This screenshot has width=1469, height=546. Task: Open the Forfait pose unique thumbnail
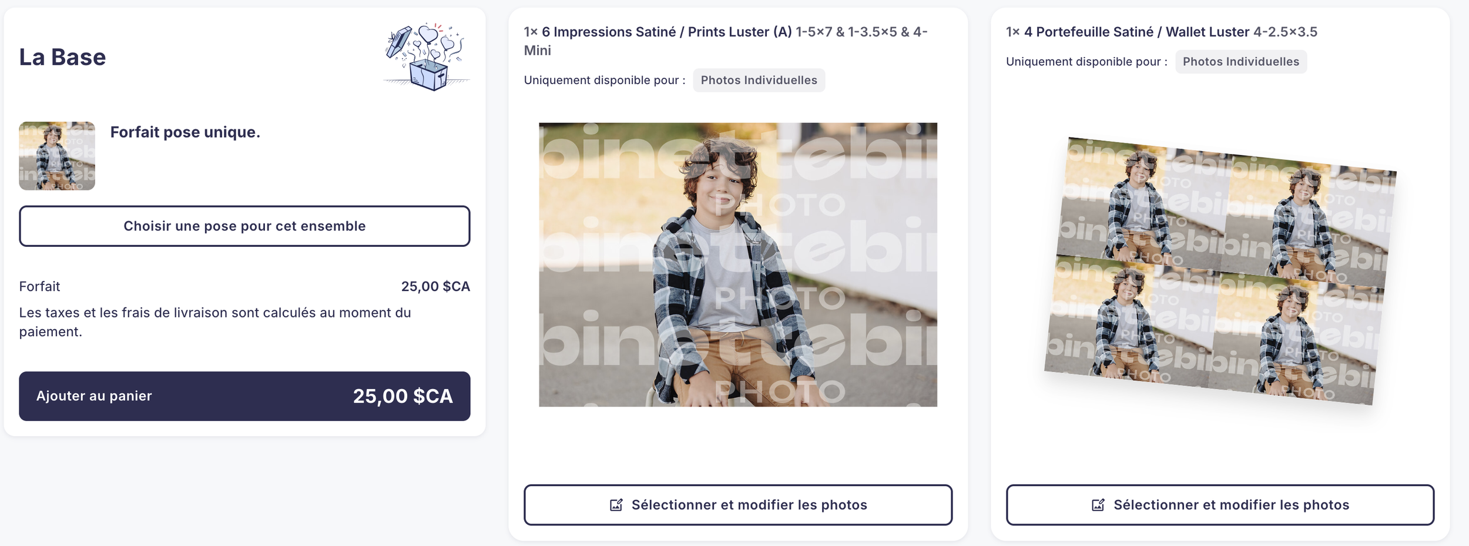tap(57, 156)
